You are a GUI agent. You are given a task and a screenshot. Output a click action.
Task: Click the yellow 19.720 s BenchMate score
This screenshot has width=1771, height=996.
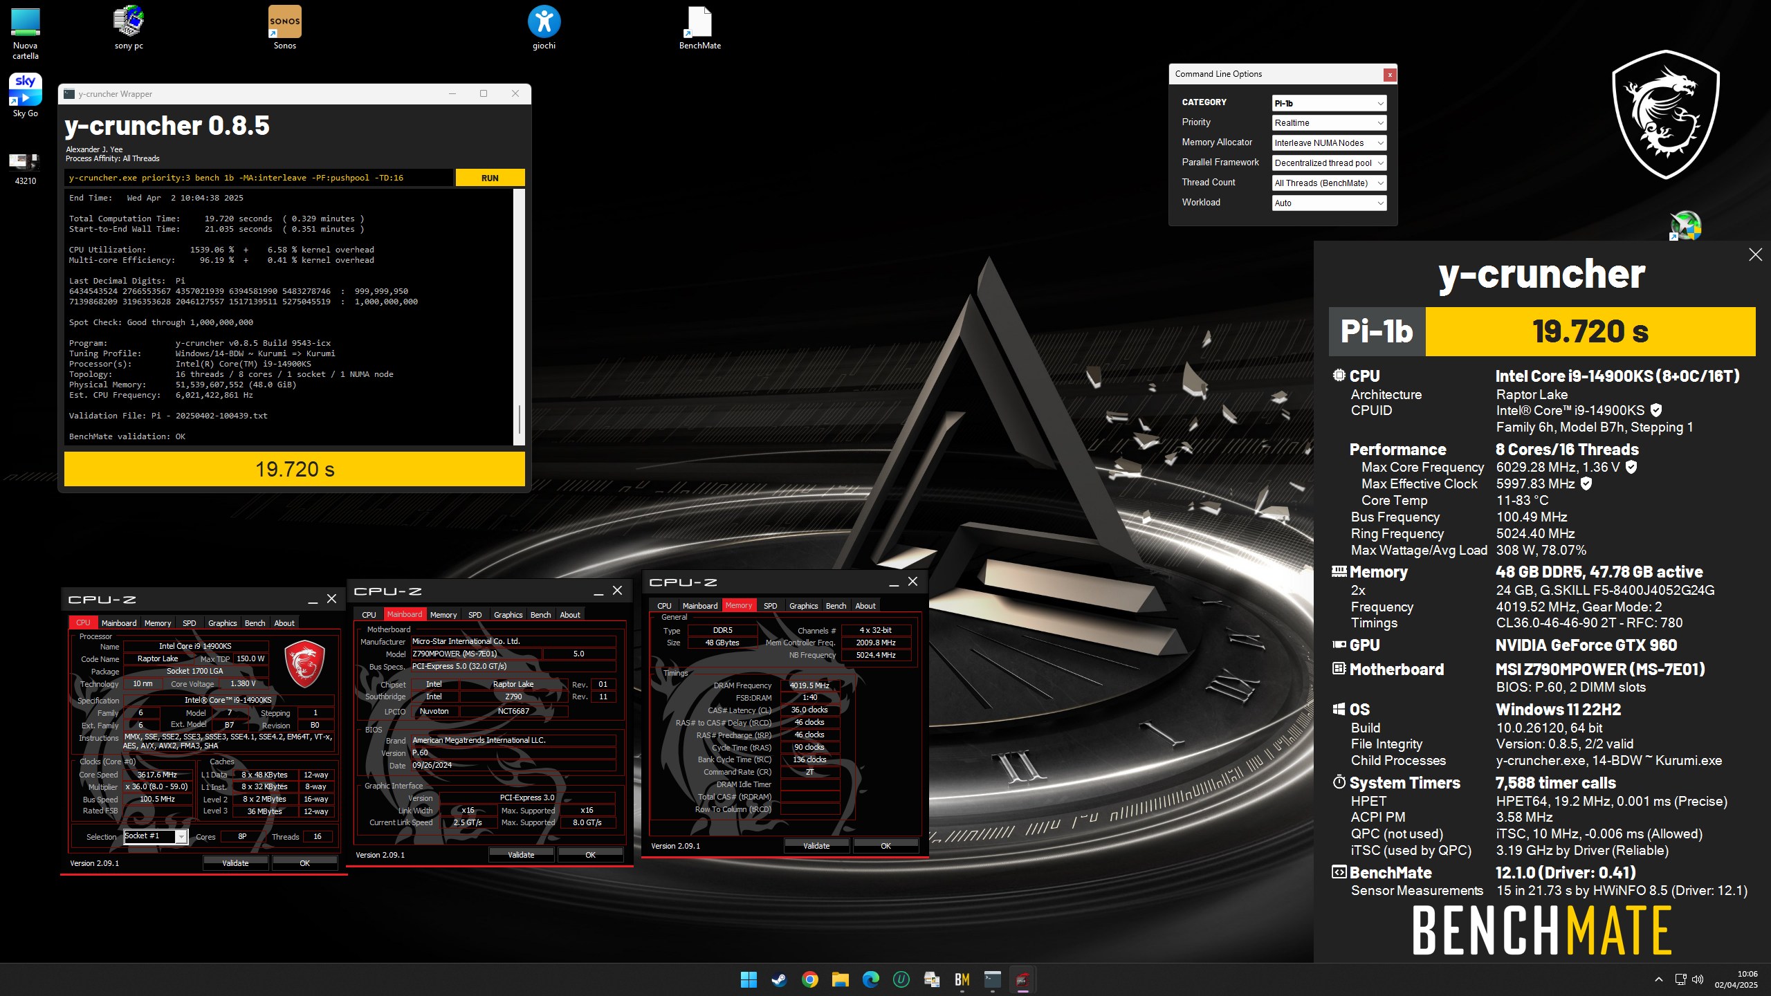click(x=1590, y=332)
